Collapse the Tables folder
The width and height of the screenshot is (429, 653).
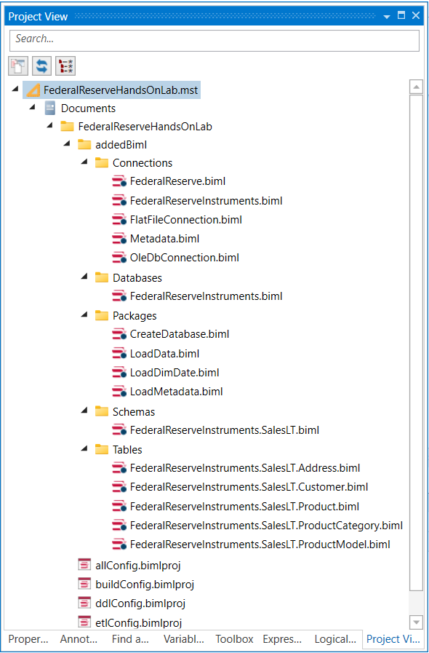(x=83, y=449)
